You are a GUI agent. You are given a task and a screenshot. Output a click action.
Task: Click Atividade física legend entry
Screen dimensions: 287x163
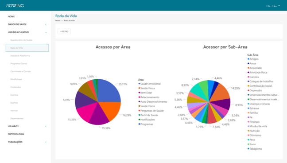(x=257, y=73)
